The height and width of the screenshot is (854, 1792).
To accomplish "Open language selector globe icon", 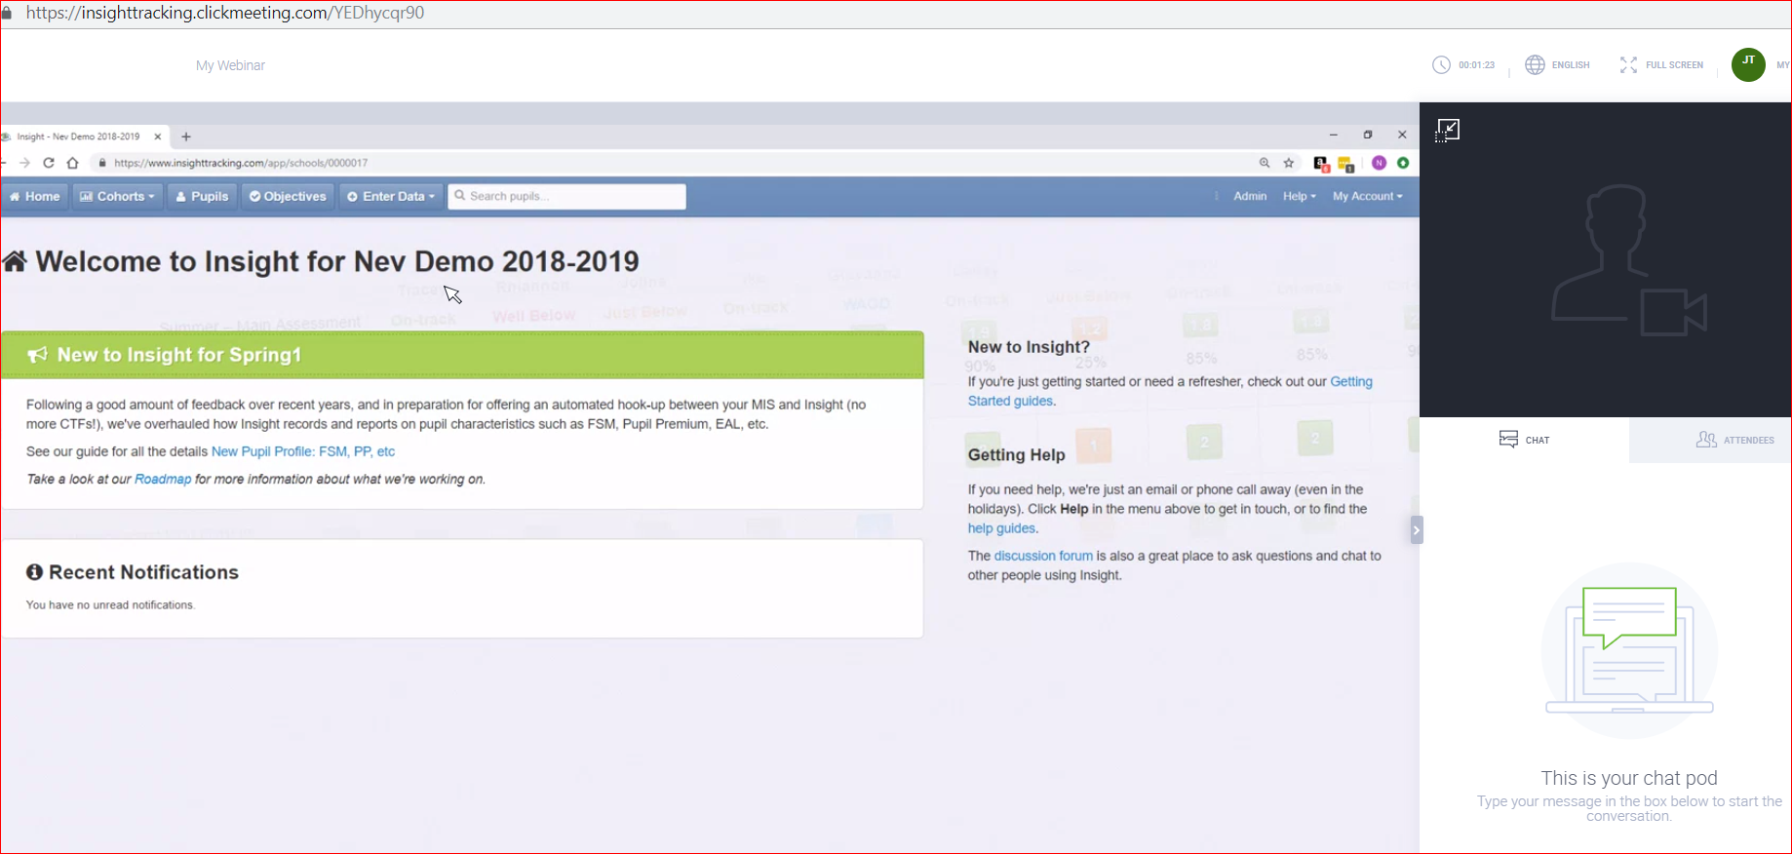I will (x=1535, y=65).
